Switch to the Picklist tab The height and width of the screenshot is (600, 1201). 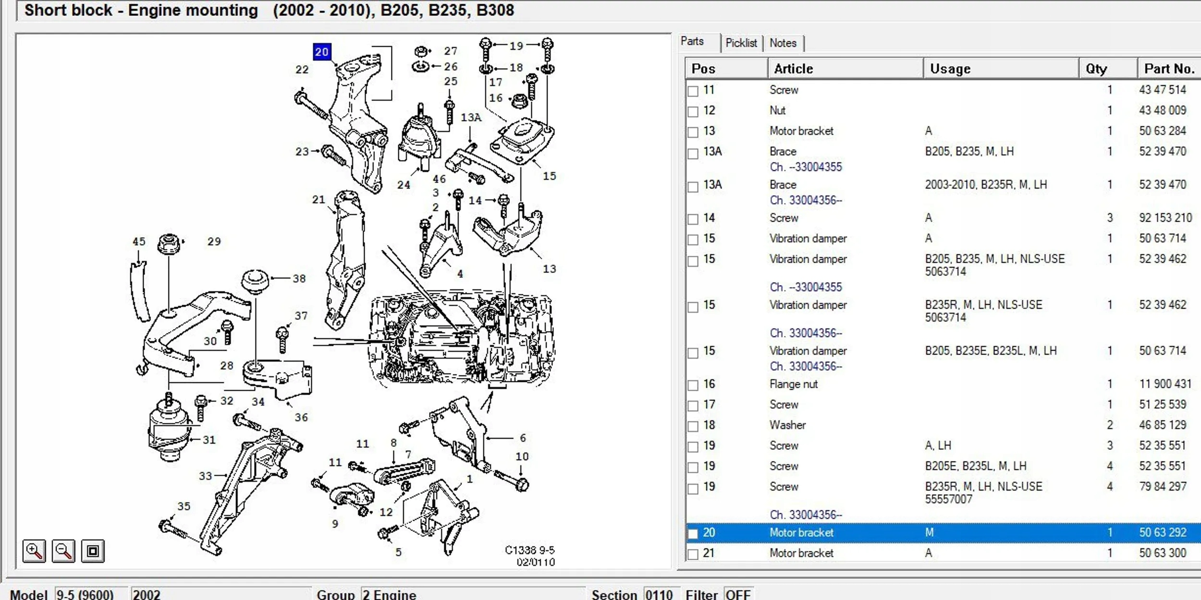click(741, 43)
